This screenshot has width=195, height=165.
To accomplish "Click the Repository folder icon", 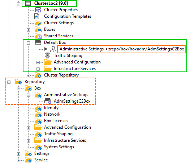I will [18, 82].
